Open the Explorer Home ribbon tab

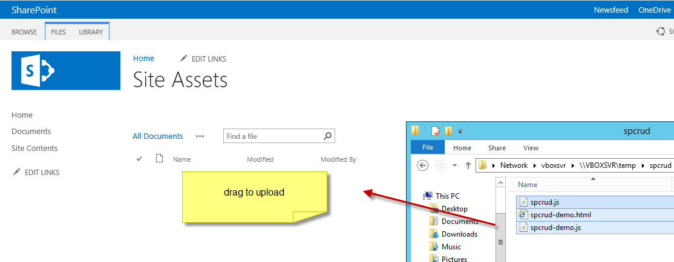[462, 148]
